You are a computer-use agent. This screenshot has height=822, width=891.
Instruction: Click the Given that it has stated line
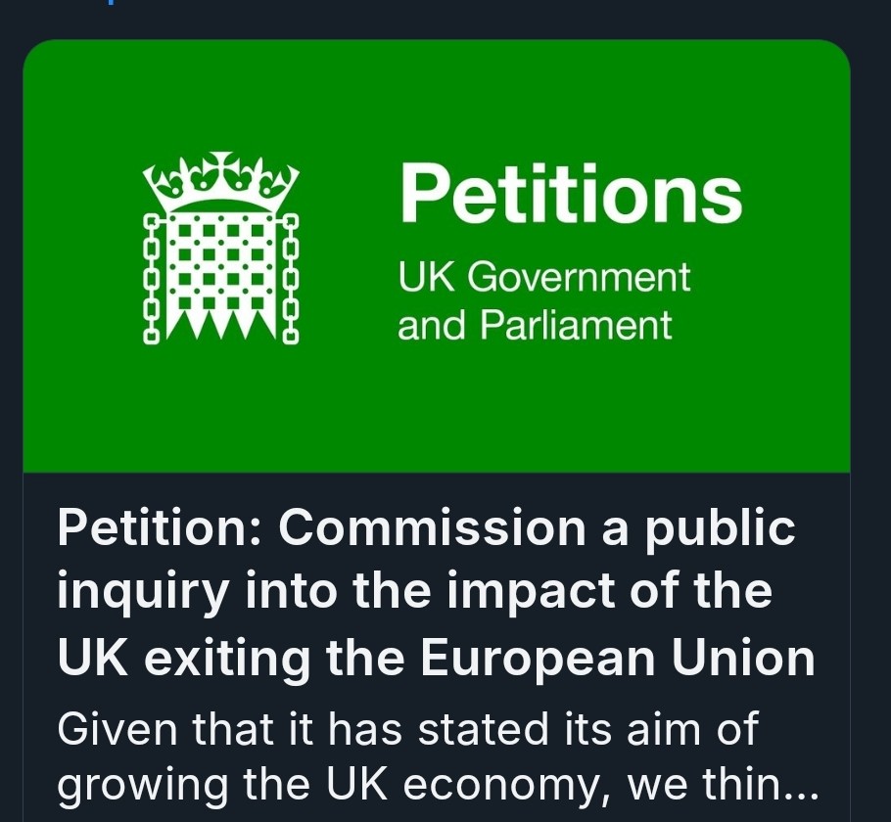click(x=408, y=729)
